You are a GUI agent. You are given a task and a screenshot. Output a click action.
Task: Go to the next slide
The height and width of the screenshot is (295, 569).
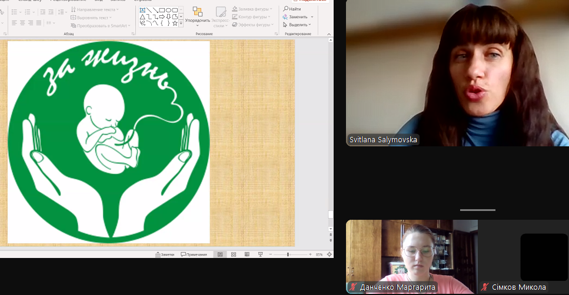point(331,240)
